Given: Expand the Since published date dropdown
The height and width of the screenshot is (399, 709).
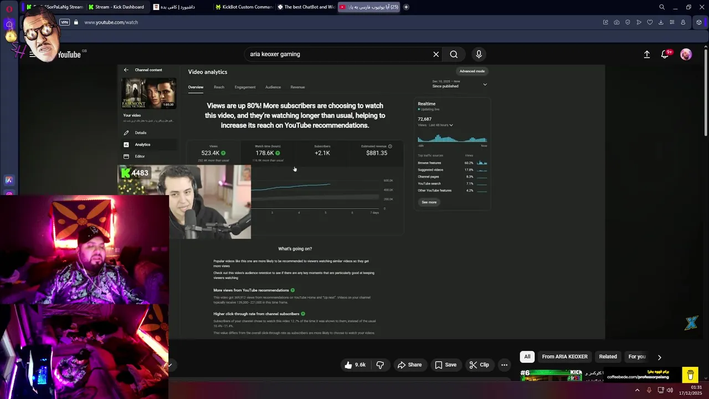Looking at the screenshot, I should [x=460, y=84].
